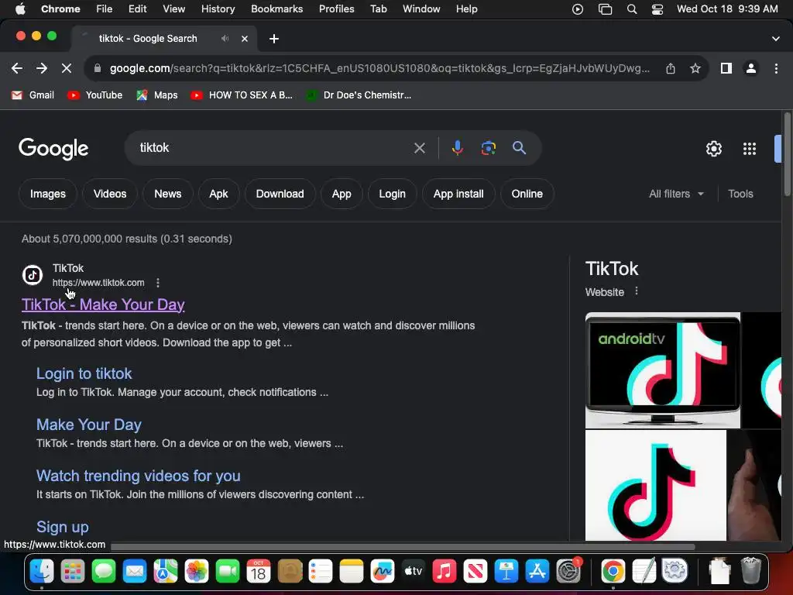Open options beside Website in TikTok panel
The width and height of the screenshot is (793, 595).
[637, 291]
